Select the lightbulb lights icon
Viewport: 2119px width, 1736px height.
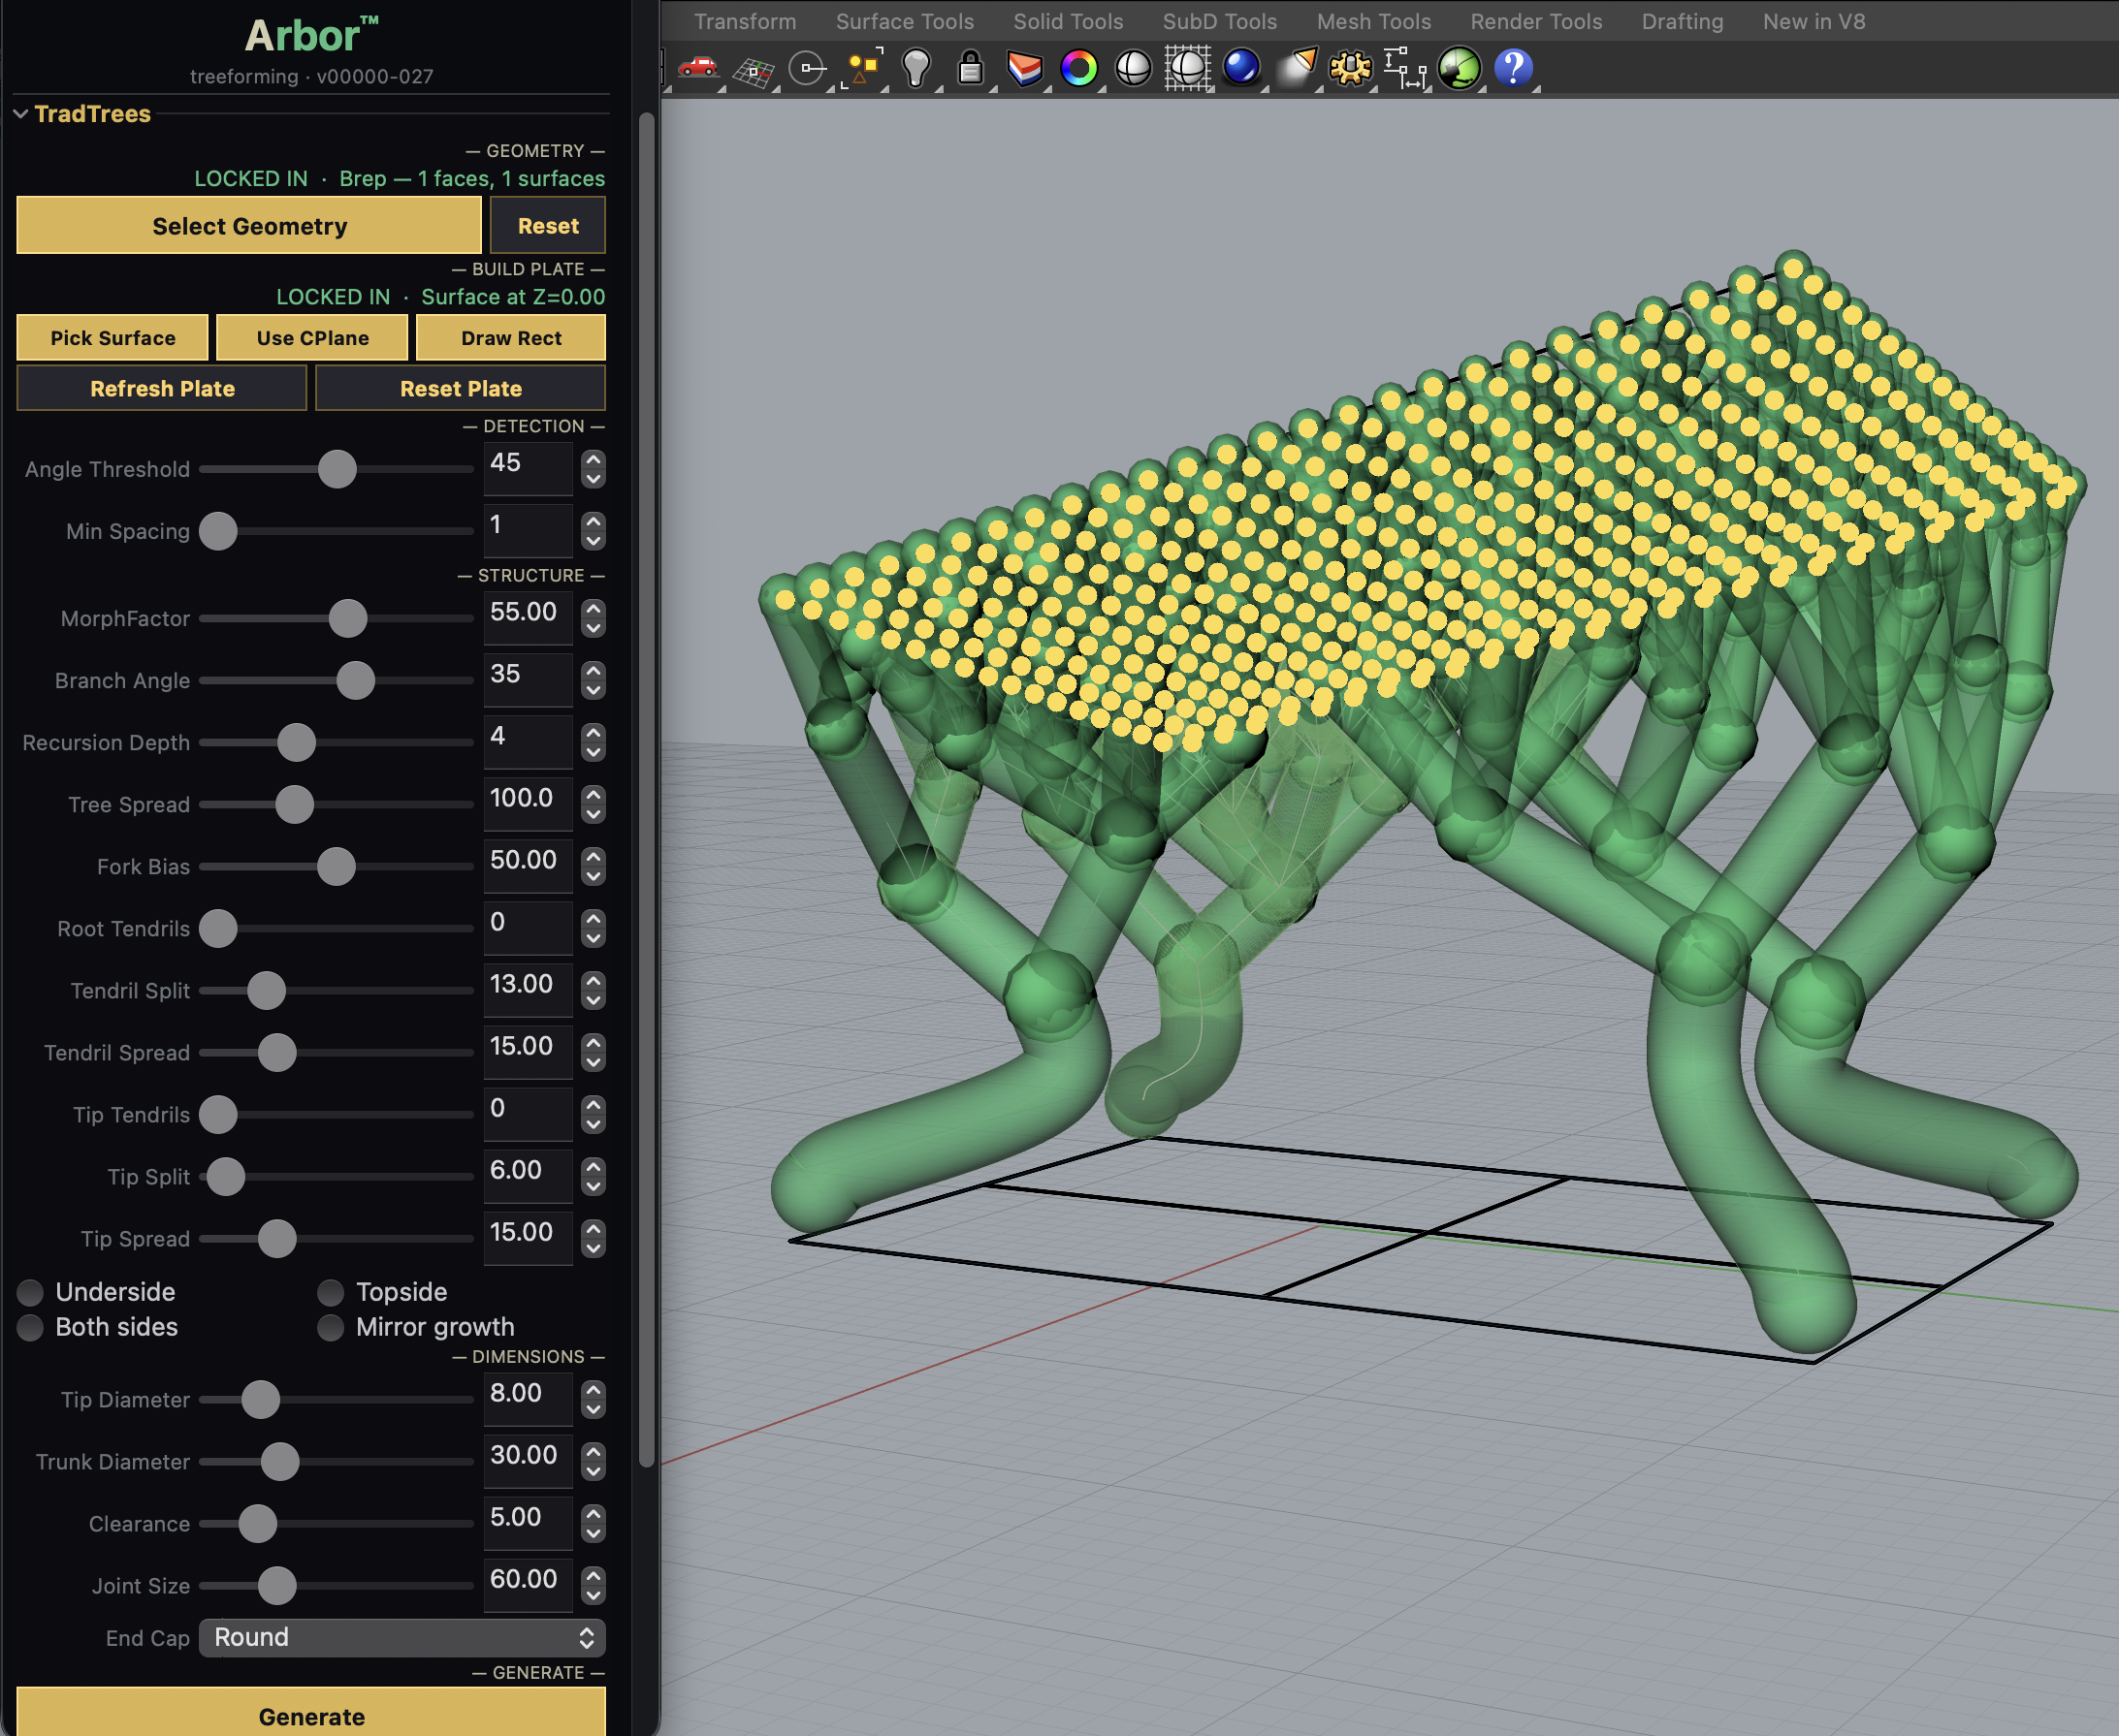(916, 68)
